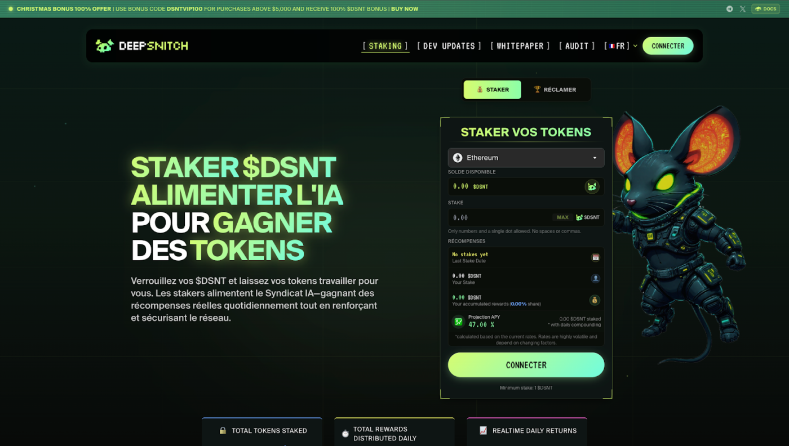Click the CONNECTER button in the header
Screen dimensions: 789x446
[668, 46]
